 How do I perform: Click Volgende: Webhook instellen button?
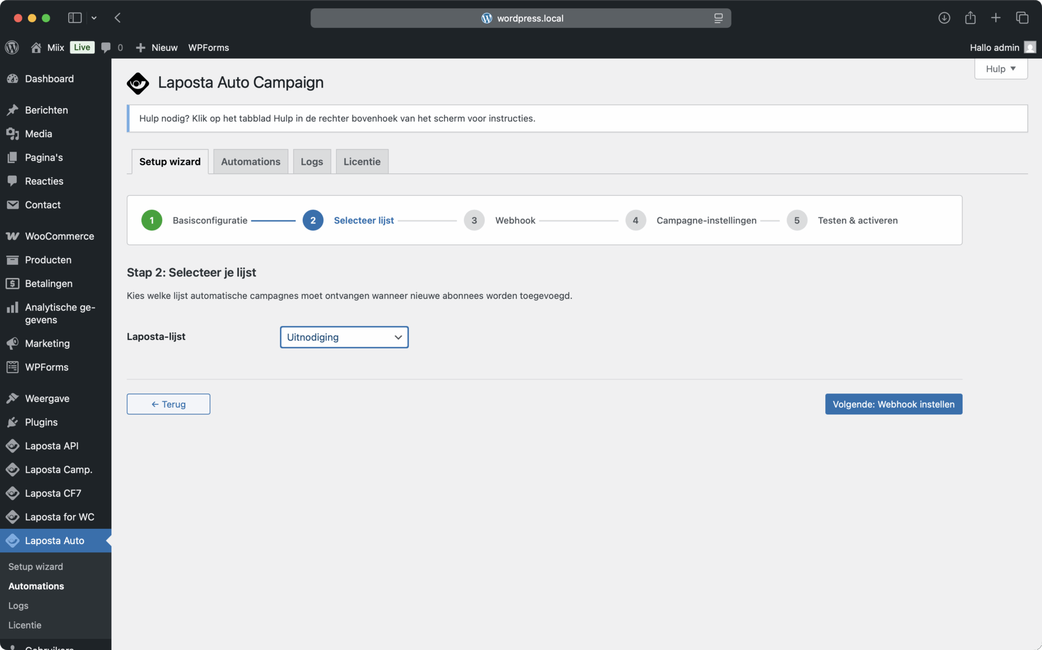point(893,404)
